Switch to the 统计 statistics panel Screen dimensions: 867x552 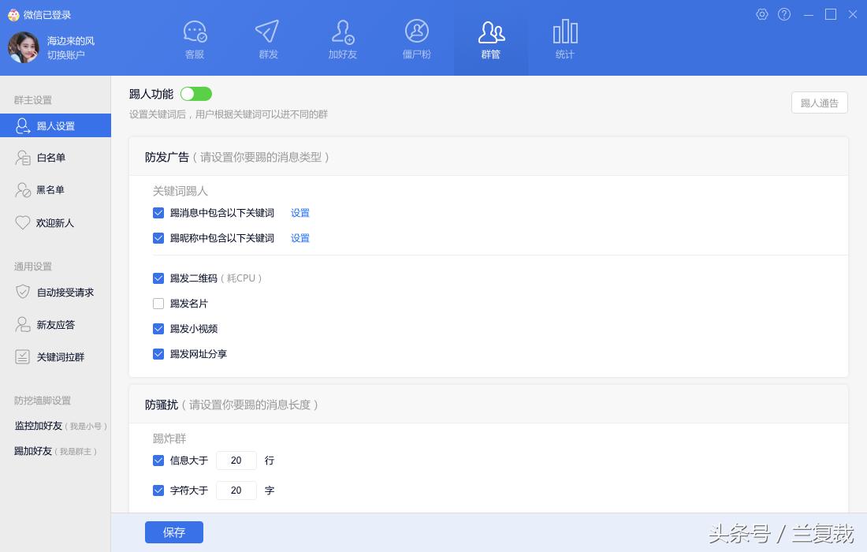point(564,37)
